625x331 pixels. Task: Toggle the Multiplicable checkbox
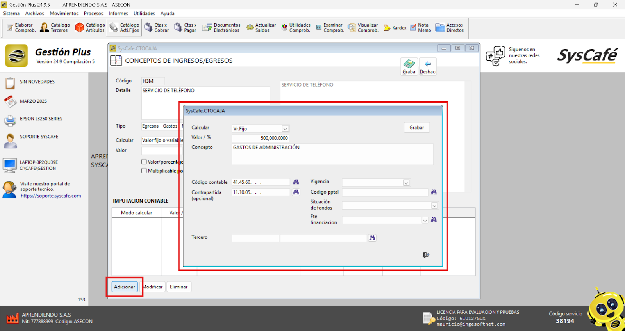[144, 171]
